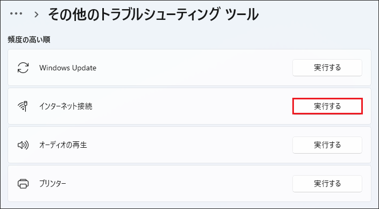Click the プリンター printer icon
The height and width of the screenshot is (209, 379).
(23, 184)
